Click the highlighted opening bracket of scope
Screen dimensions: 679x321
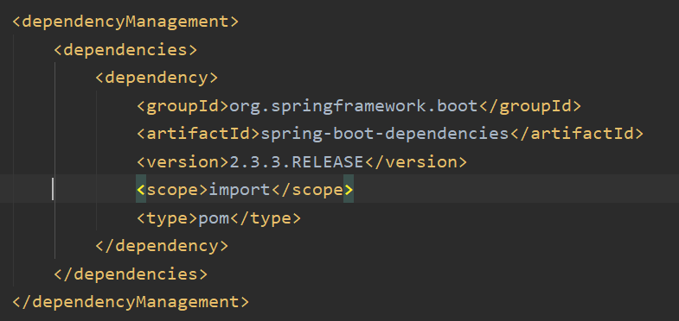pos(141,190)
